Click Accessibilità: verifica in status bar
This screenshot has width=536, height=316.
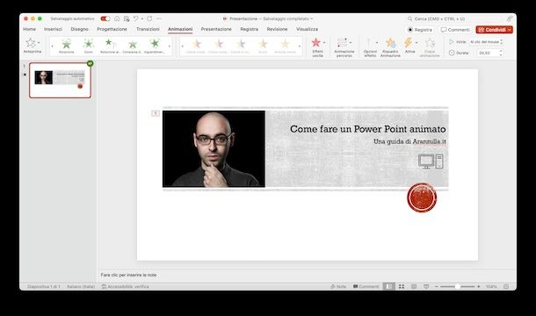(x=125, y=286)
